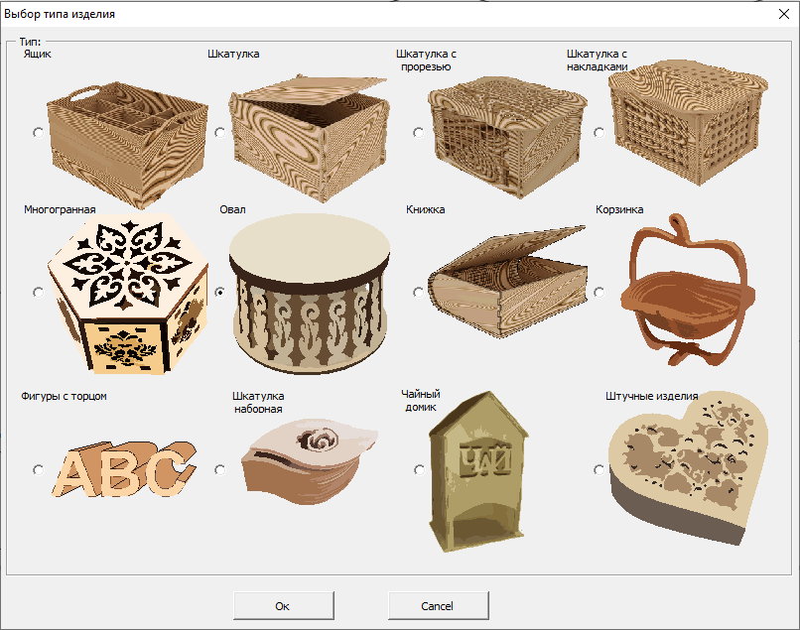This screenshot has width=800, height=630.
Task: Confirm selection with the Ok button
Action: click(x=283, y=606)
